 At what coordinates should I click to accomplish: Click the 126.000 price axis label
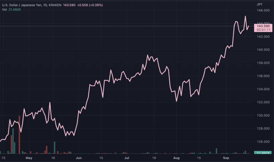pos(263,142)
